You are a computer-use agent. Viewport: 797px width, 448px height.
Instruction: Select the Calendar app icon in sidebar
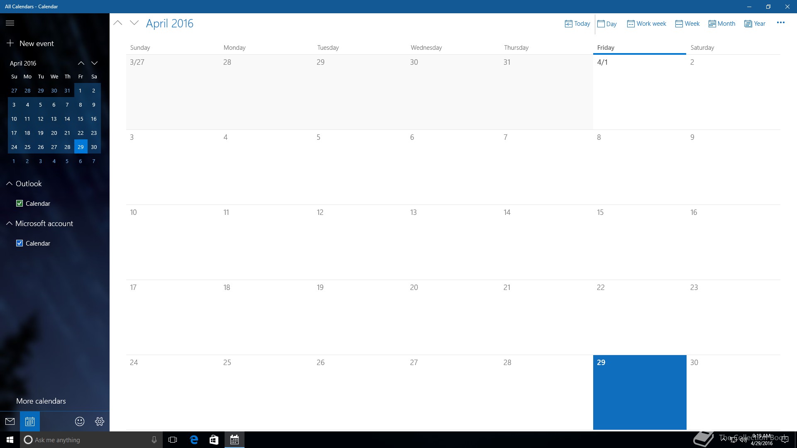pyautogui.click(x=30, y=421)
